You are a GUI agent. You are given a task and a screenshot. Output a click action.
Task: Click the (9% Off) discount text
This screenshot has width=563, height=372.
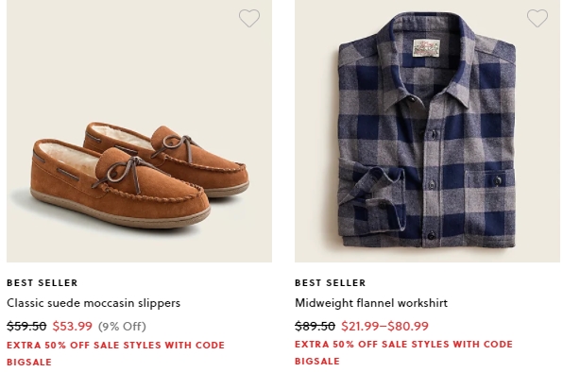[122, 327]
